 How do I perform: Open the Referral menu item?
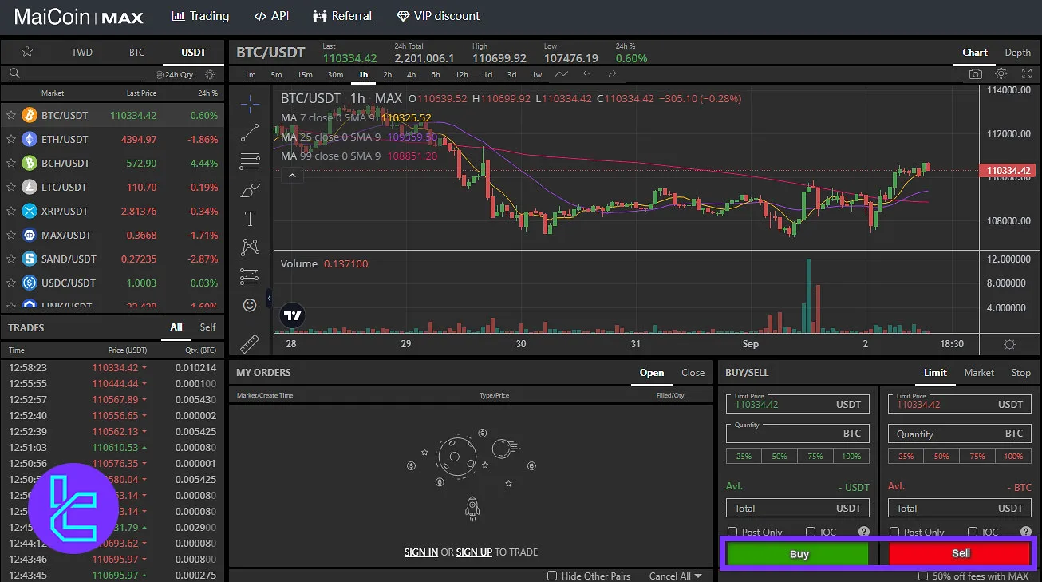[x=342, y=16]
